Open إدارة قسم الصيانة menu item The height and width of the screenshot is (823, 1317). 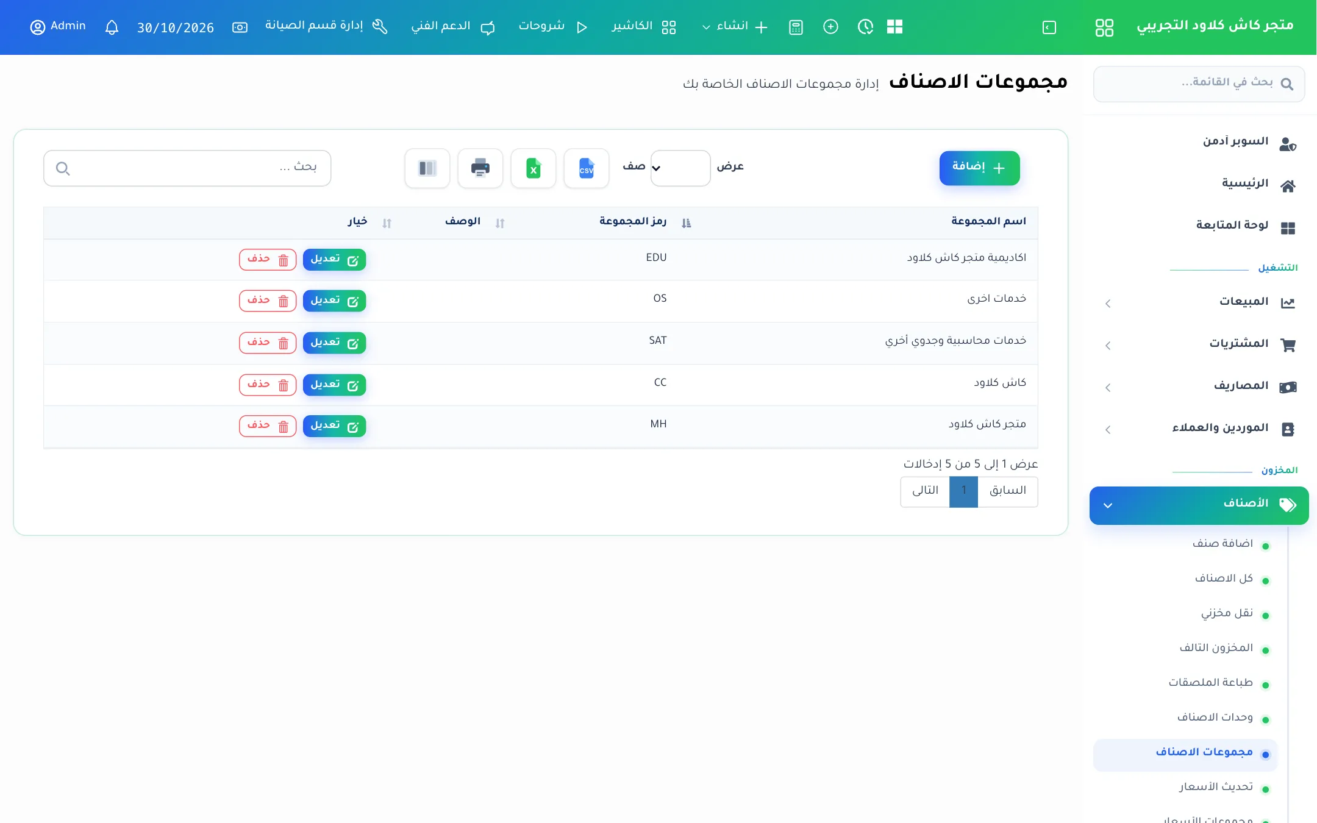coord(326,26)
